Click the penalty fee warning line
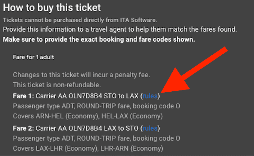 81,75
